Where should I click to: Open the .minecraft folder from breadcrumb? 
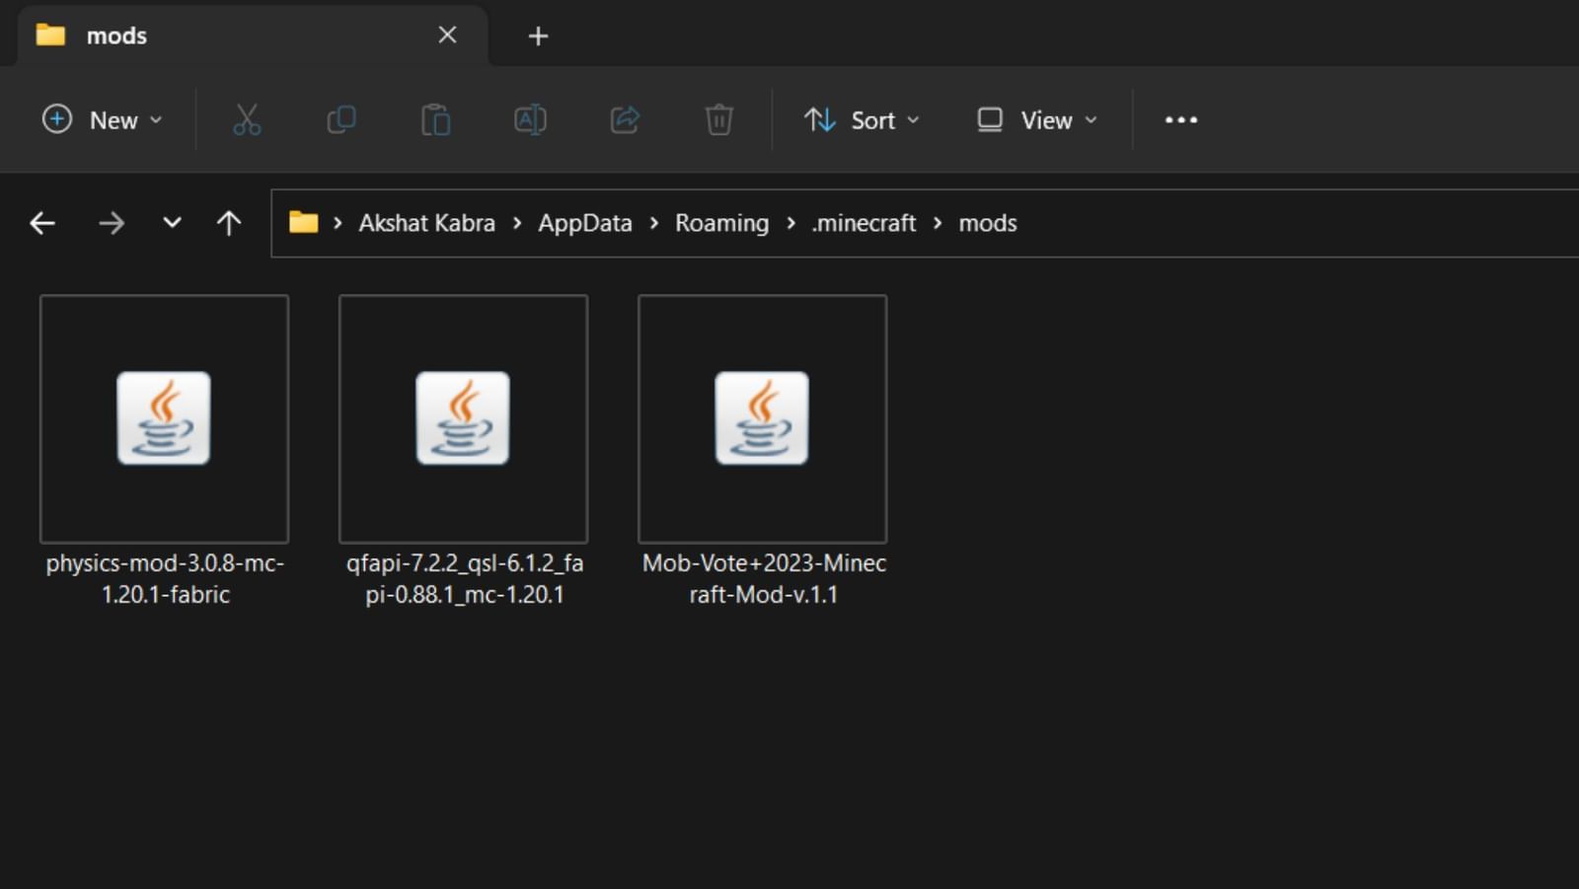pos(863,223)
